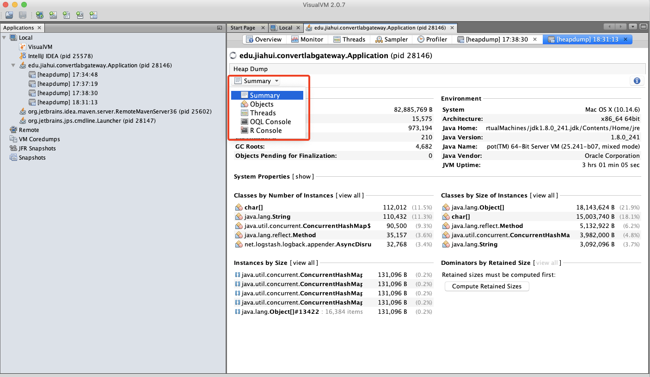The height and width of the screenshot is (377, 650).
Task: Open the Overview tab
Action: pos(264,39)
